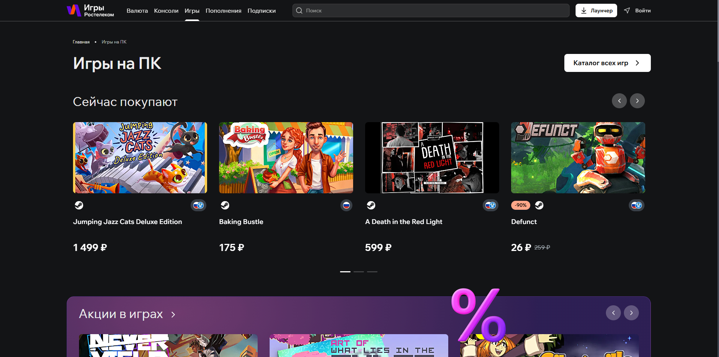Go to Главная breadcrumb link
The width and height of the screenshot is (719, 357).
pos(81,42)
